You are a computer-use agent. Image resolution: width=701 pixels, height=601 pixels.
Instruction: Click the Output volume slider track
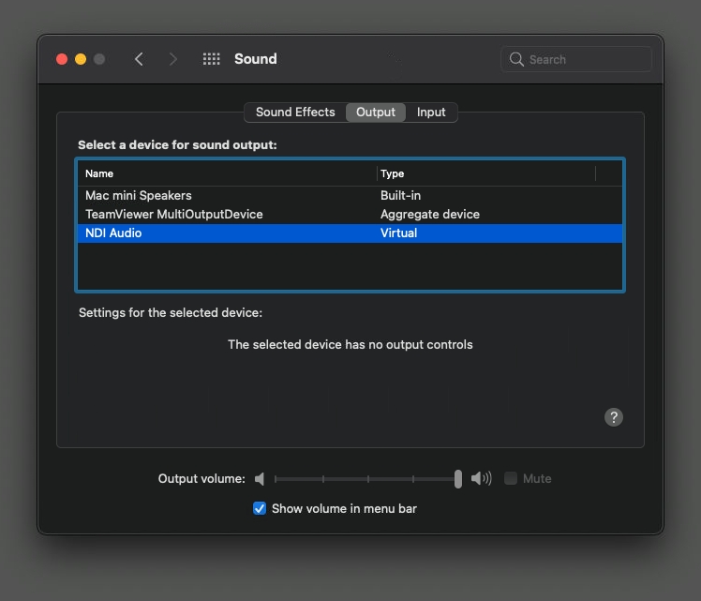click(365, 479)
